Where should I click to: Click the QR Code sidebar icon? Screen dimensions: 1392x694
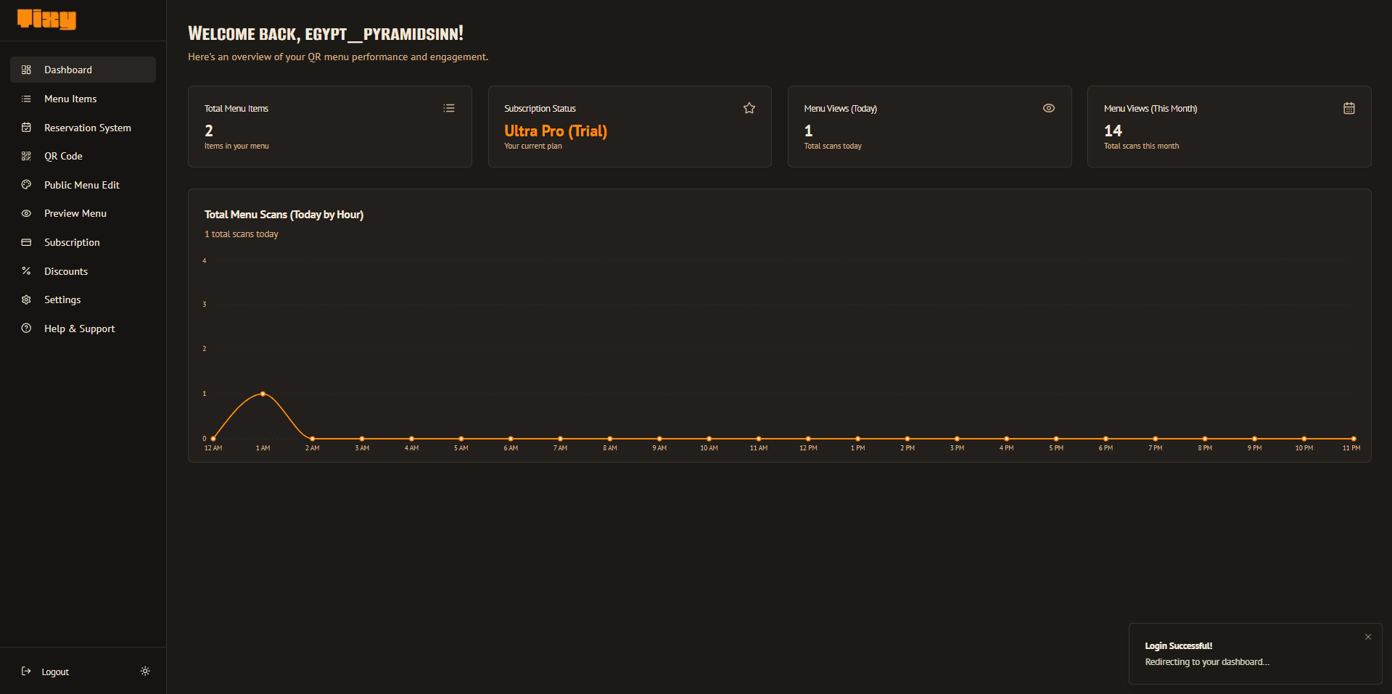pyautogui.click(x=26, y=156)
